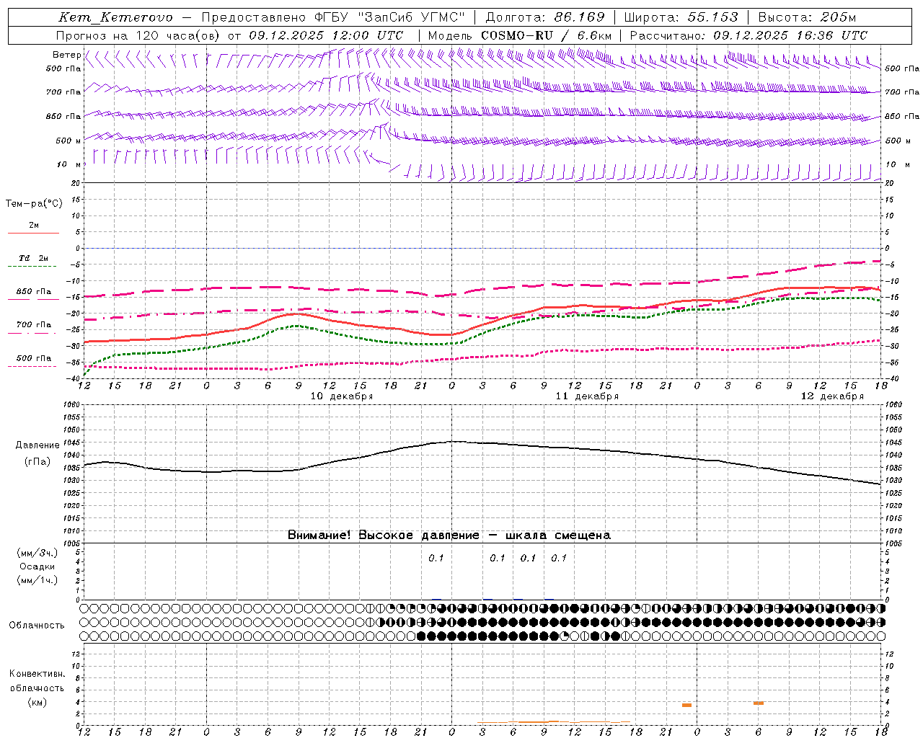923x738 pixels.
Task: Click the 12 декабря date label
Action: (832, 396)
